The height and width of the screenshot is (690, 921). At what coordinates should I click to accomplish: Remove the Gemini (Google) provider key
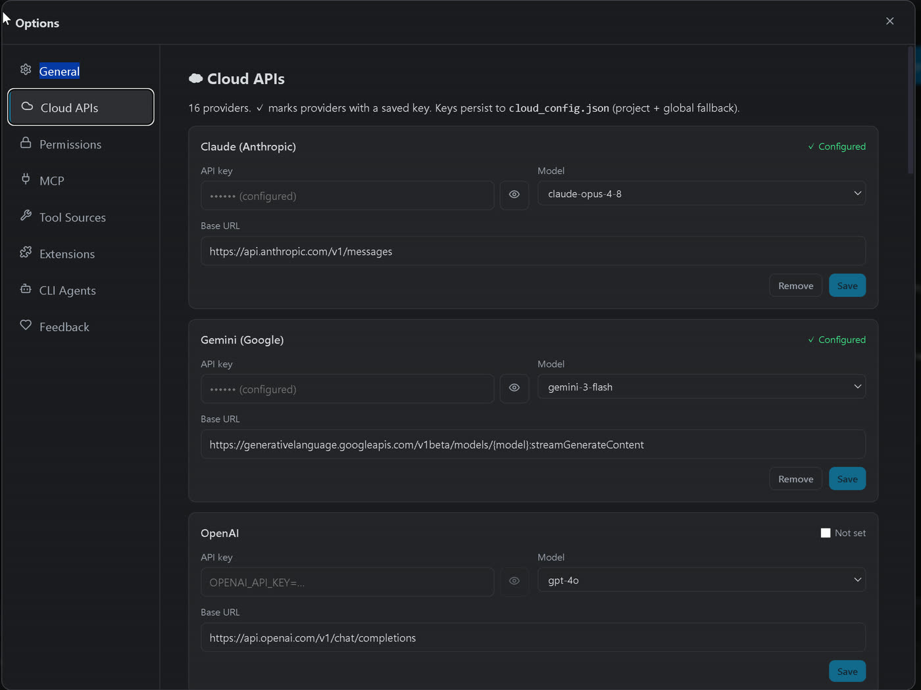pyautogui.click(x=795, y=479)
